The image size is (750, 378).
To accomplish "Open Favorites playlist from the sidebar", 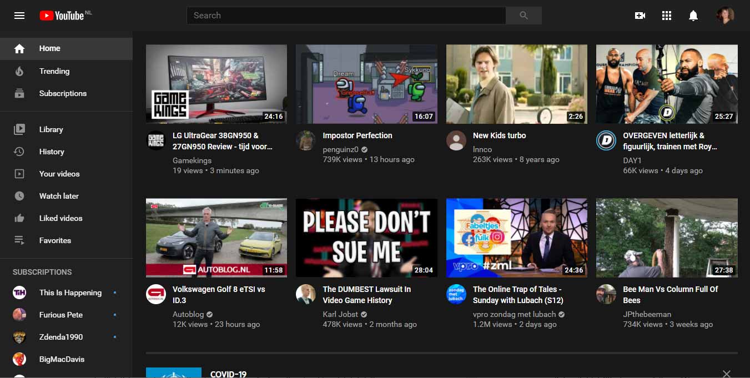I will (66, 240).
